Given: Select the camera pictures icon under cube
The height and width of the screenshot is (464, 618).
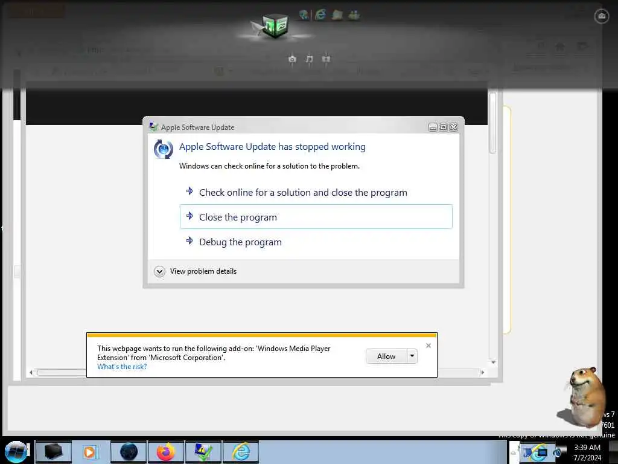Looking at the screenshot, I should tap(292, 59).
